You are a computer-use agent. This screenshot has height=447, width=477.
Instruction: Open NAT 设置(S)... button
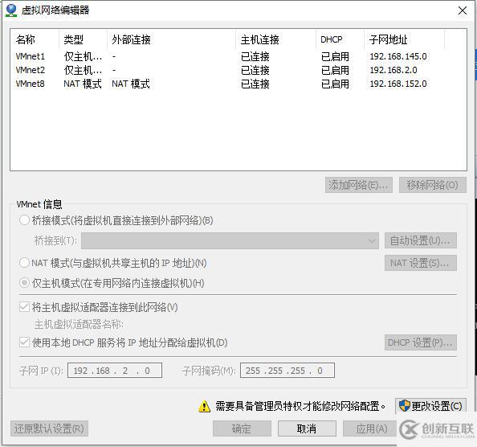pos(421,263)
